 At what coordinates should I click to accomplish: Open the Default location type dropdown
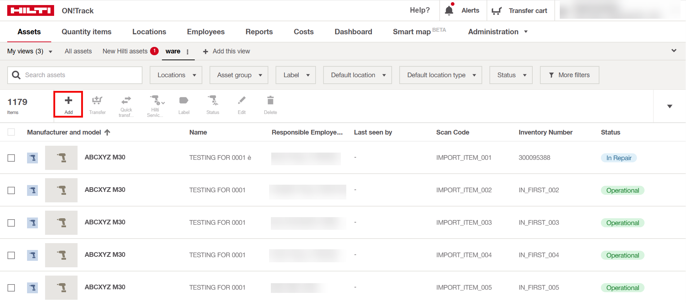click(x=441, y=75)
